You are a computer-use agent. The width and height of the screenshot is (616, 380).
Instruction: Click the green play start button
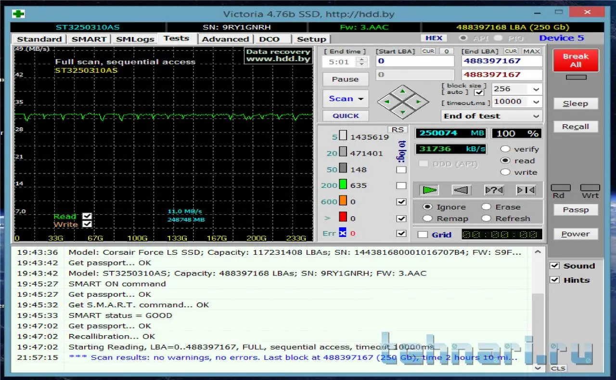point(430,190)
